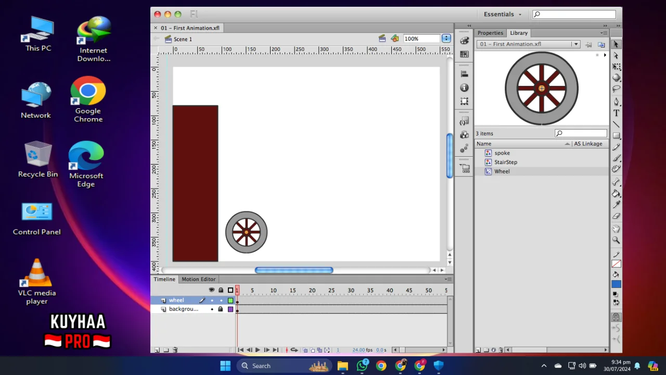Select the Bone tool

[x=616, y=182]
